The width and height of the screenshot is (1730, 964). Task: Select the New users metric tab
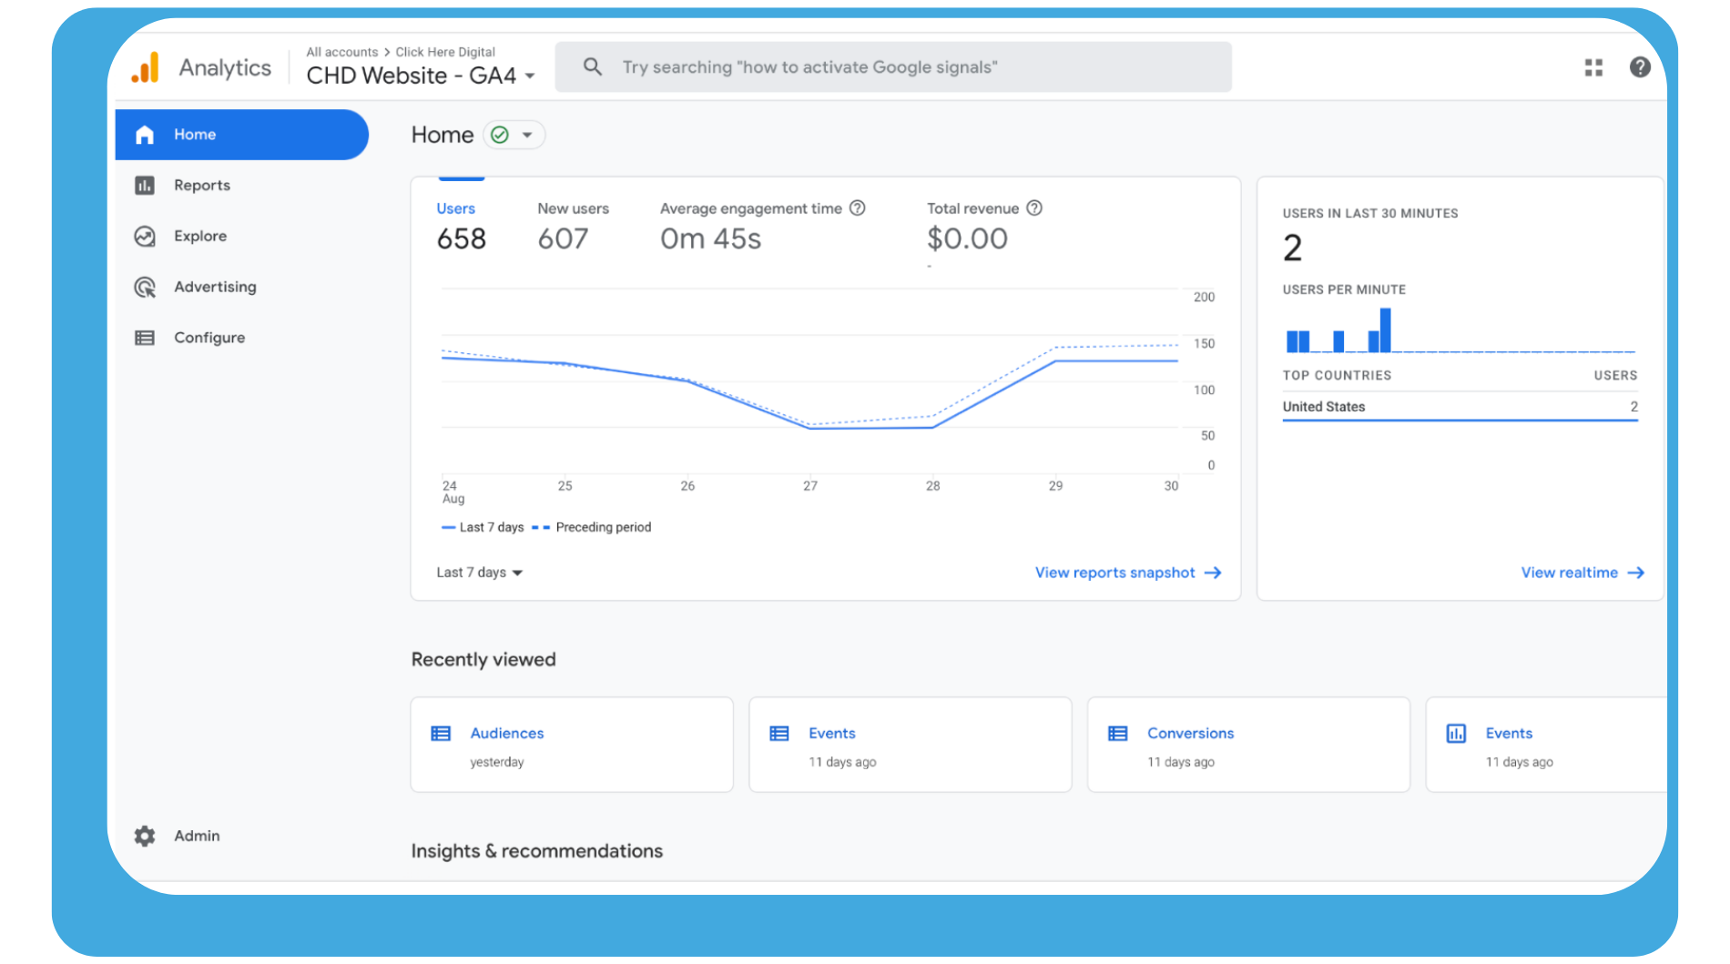click(574, 226)
